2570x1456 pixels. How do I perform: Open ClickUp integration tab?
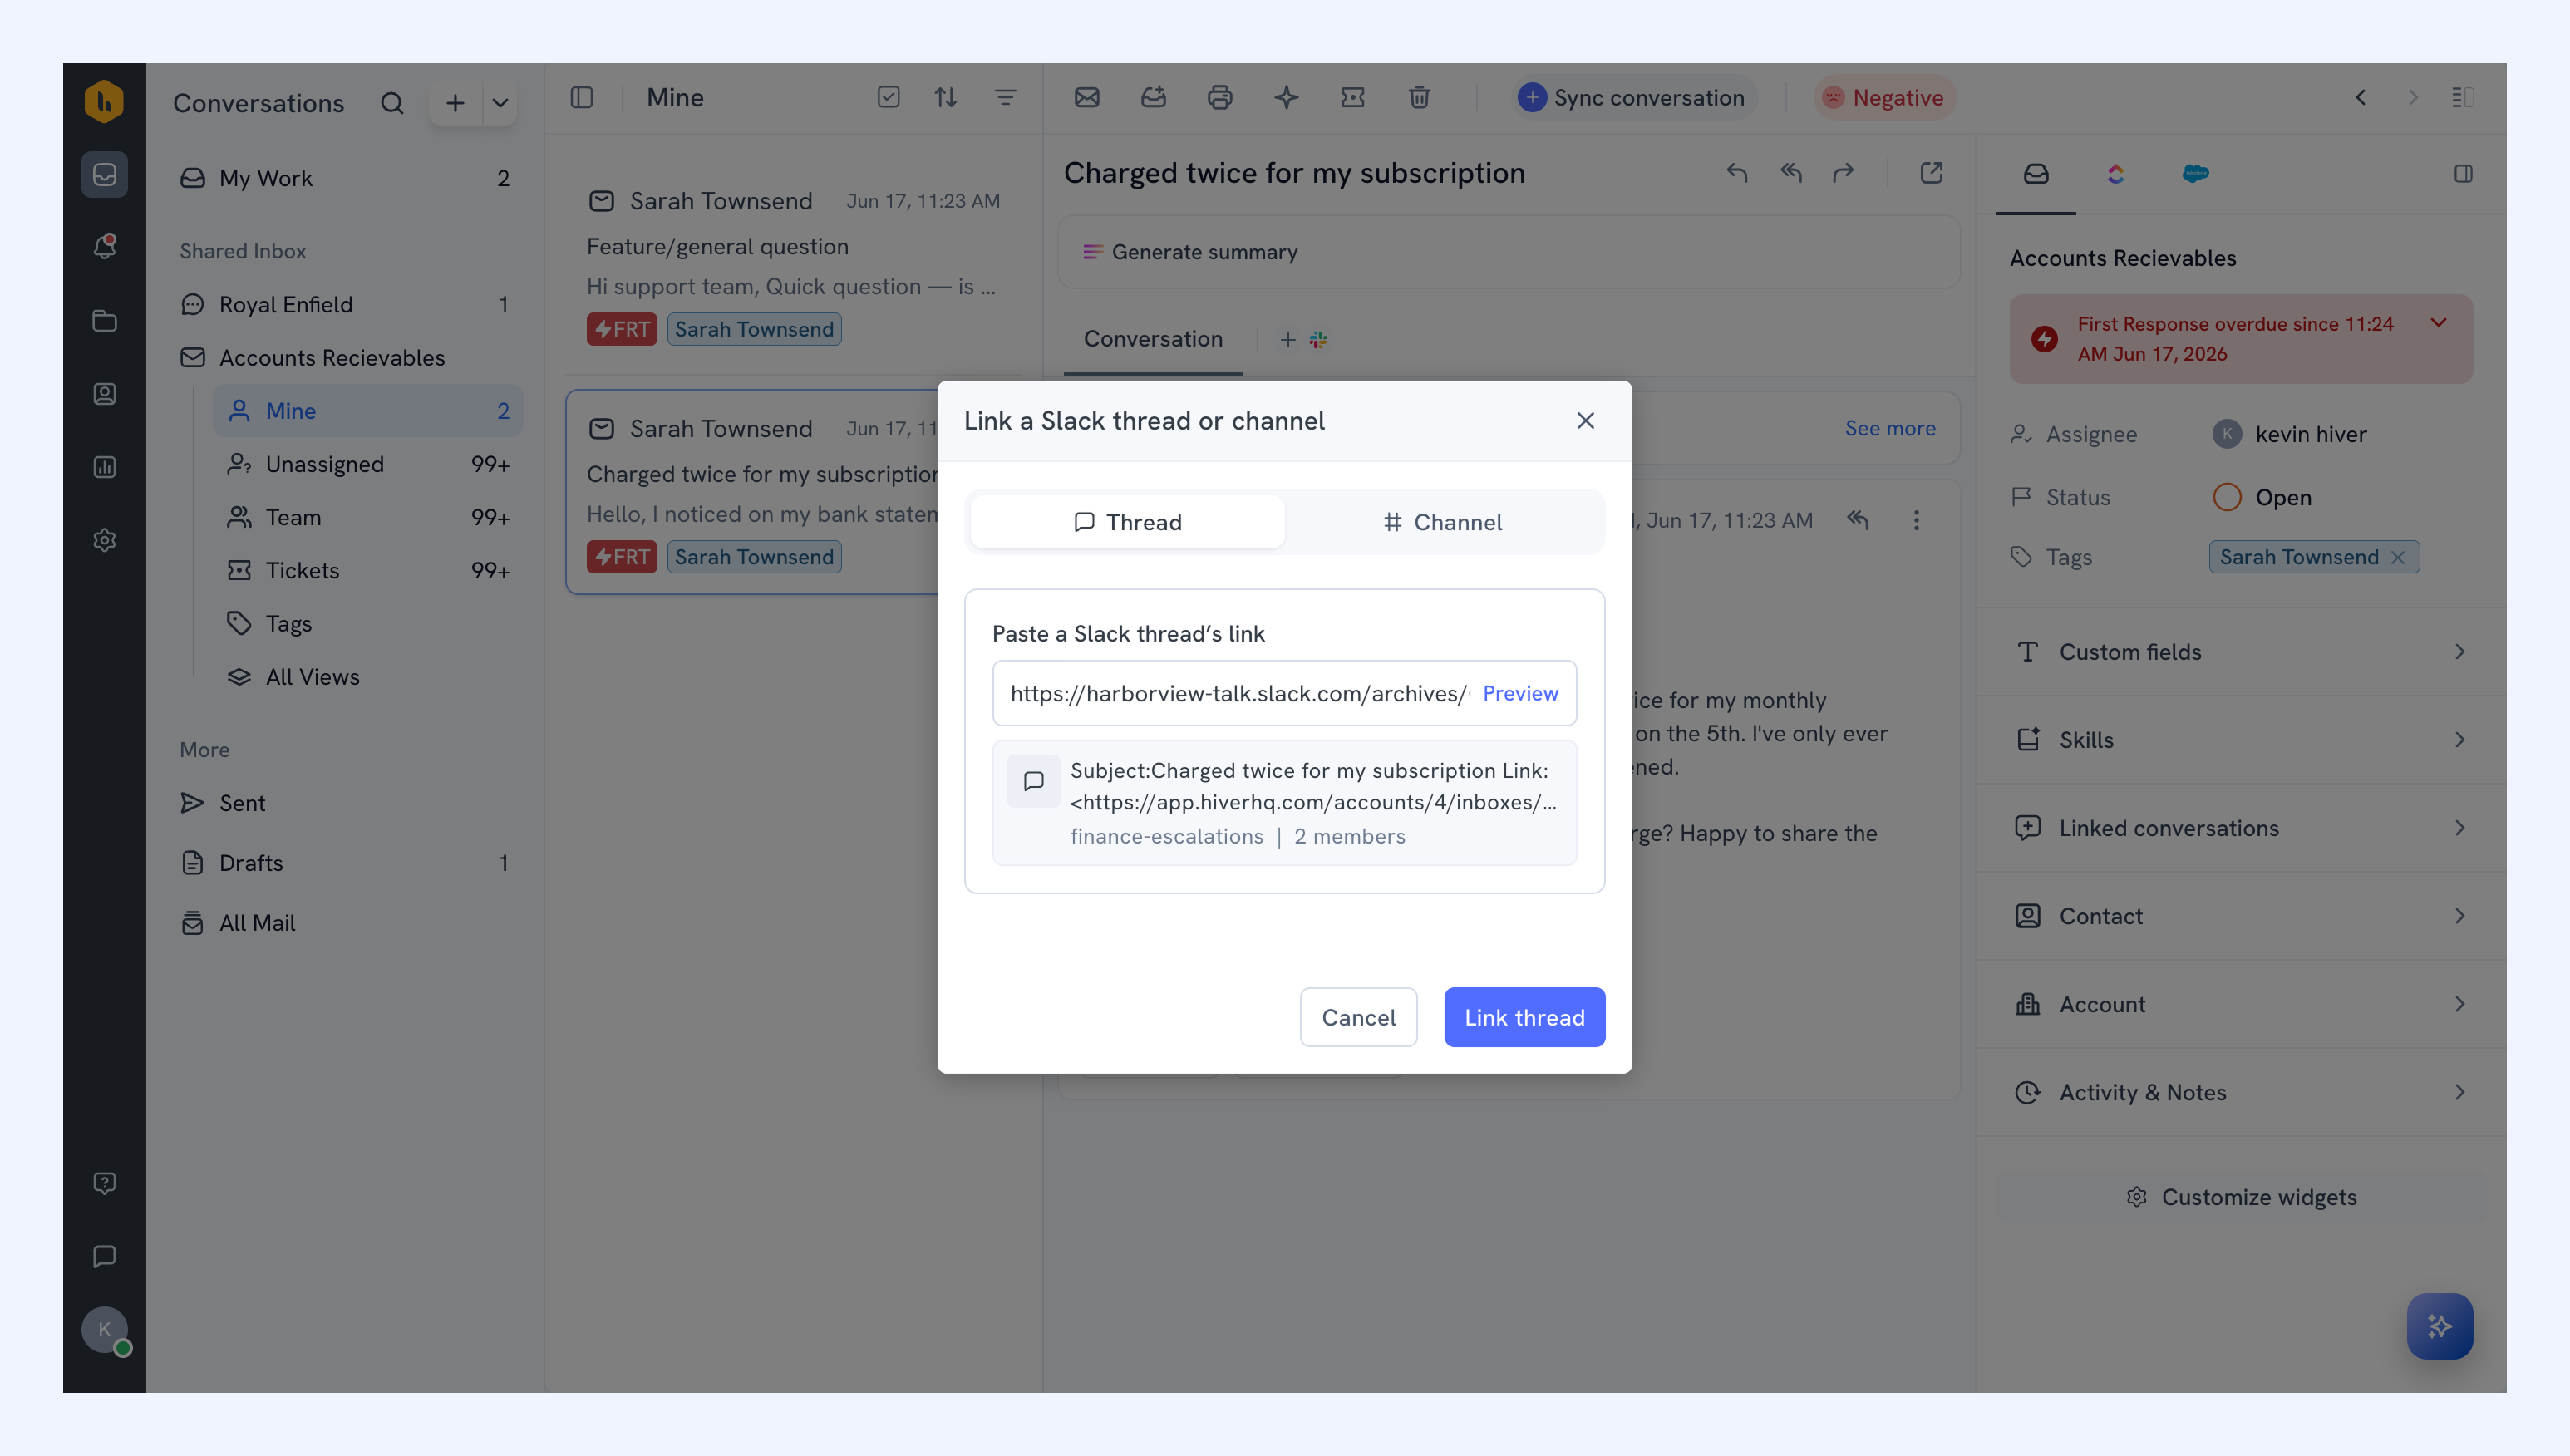coord(2115,174)
